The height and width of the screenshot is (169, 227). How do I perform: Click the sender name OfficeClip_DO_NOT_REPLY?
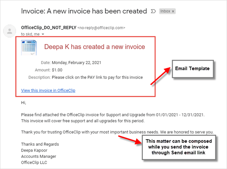click(x=49, y=28)
